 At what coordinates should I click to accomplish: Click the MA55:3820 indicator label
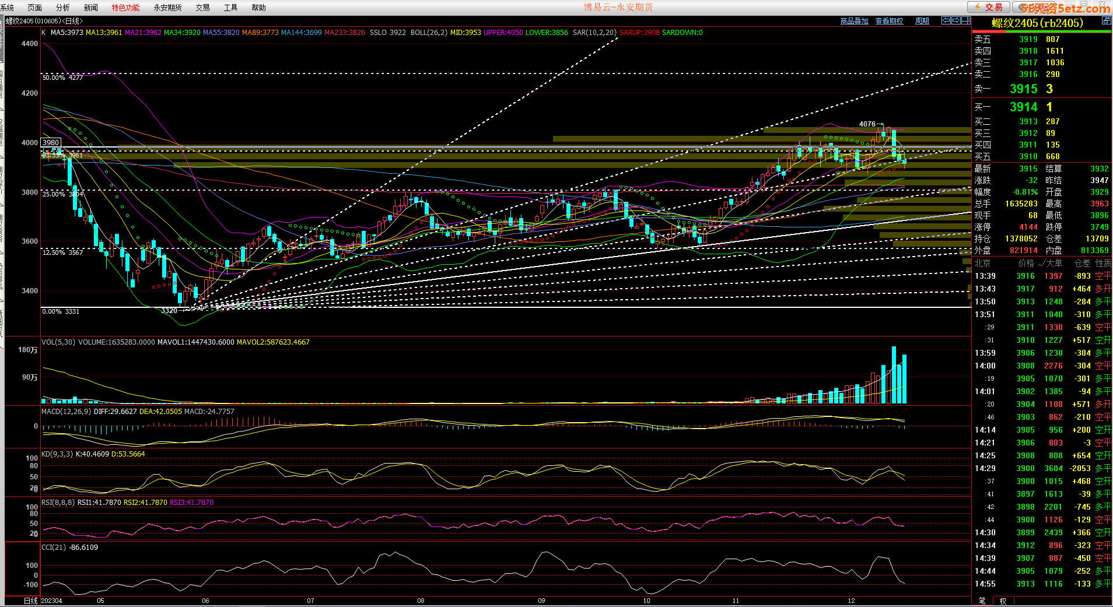click(x=221, y=33)
